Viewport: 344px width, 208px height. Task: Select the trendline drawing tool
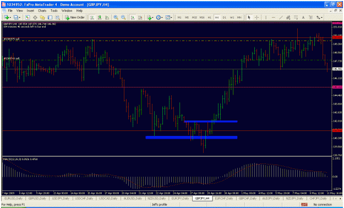coord(281,18)
